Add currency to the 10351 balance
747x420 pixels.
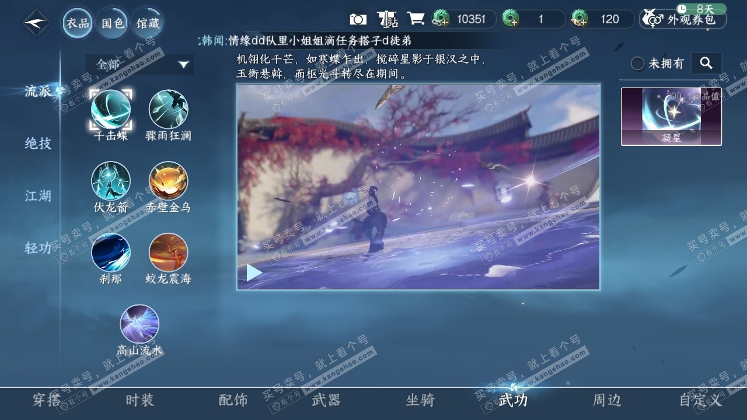(441, 19)
